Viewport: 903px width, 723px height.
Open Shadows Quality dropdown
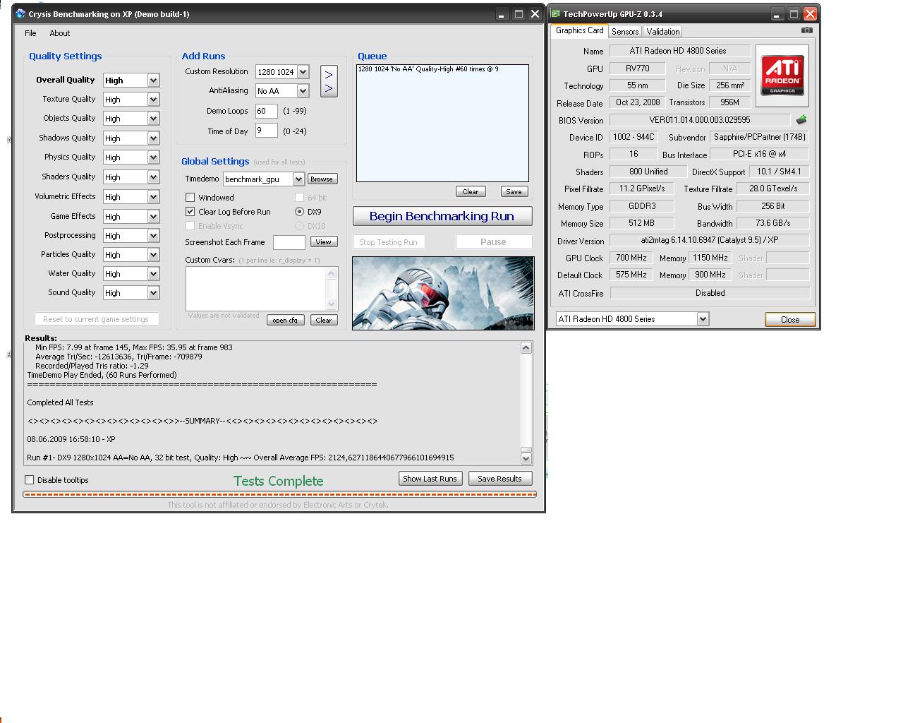point(153,138)
